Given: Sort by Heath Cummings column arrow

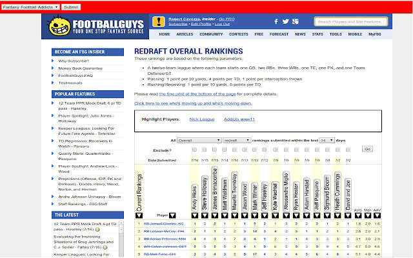Looking at the screenshot, I should (337, 215).
